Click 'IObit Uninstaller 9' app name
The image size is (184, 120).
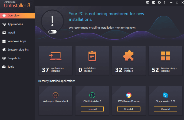(92, 101)
